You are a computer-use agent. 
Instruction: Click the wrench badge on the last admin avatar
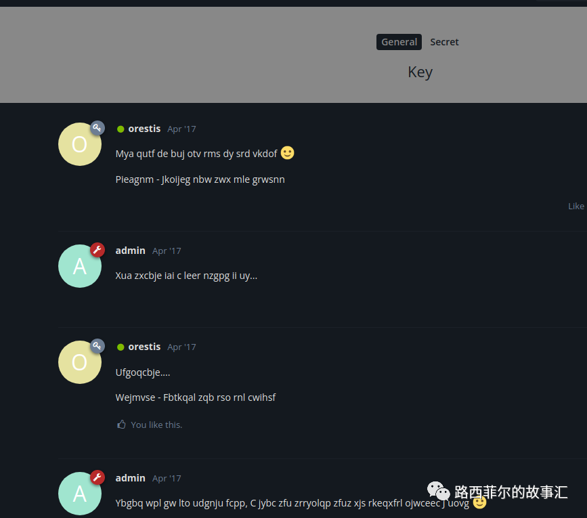click(97, 477)
